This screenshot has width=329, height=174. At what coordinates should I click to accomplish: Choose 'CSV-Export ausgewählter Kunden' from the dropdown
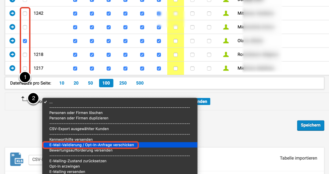(79, 128)
